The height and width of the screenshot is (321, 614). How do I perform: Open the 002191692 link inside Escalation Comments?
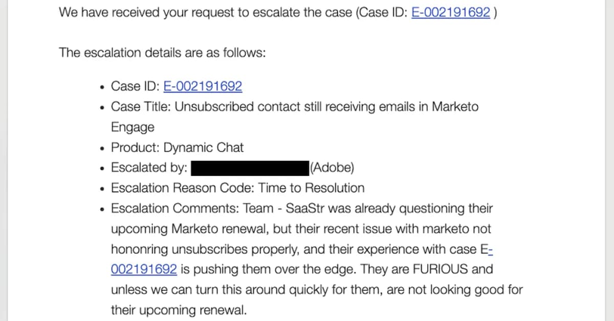144,269
